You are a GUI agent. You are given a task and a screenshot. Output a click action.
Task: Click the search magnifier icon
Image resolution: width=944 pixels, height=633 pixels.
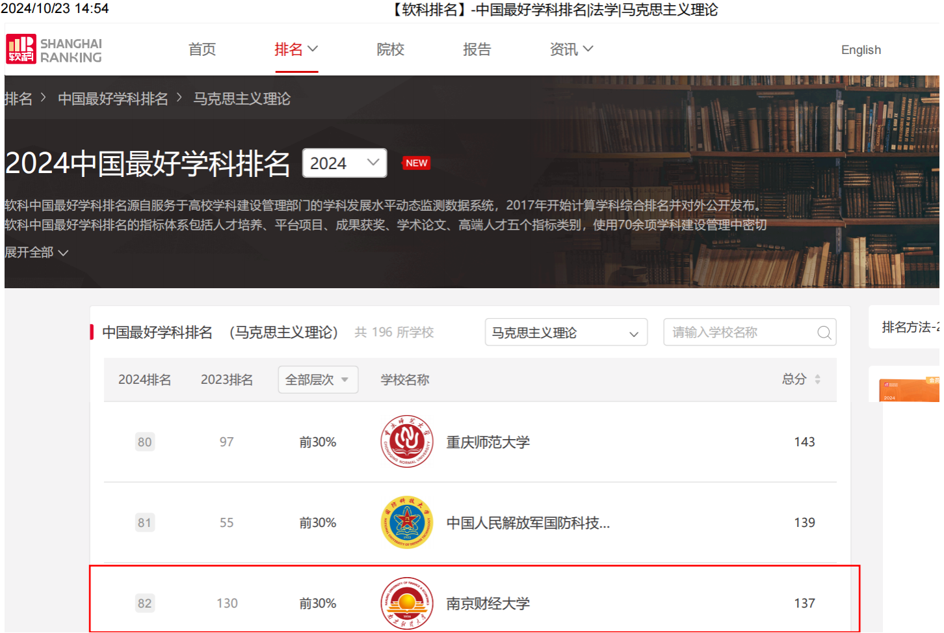tap(824, 333)
